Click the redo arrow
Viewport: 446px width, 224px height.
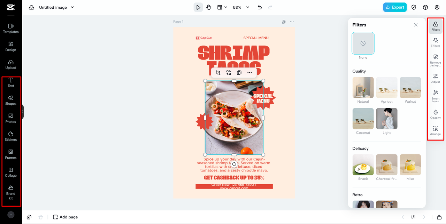click(x=270, y=7)
